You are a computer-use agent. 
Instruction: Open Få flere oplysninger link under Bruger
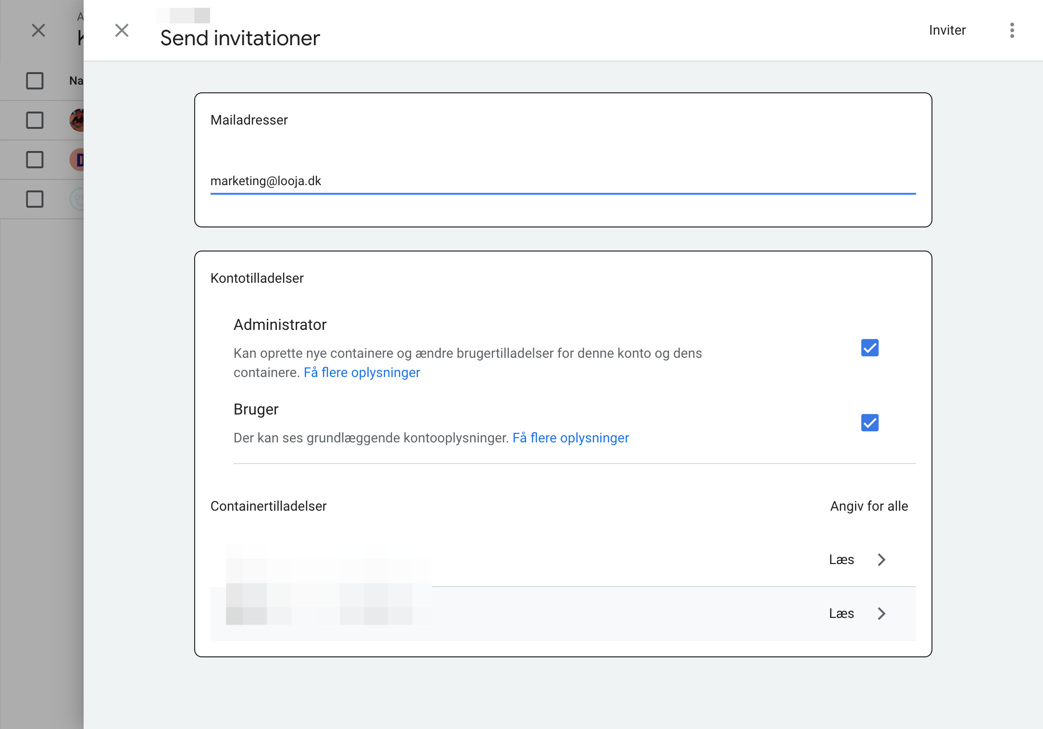pyautogui.click(x=571, y=438)
